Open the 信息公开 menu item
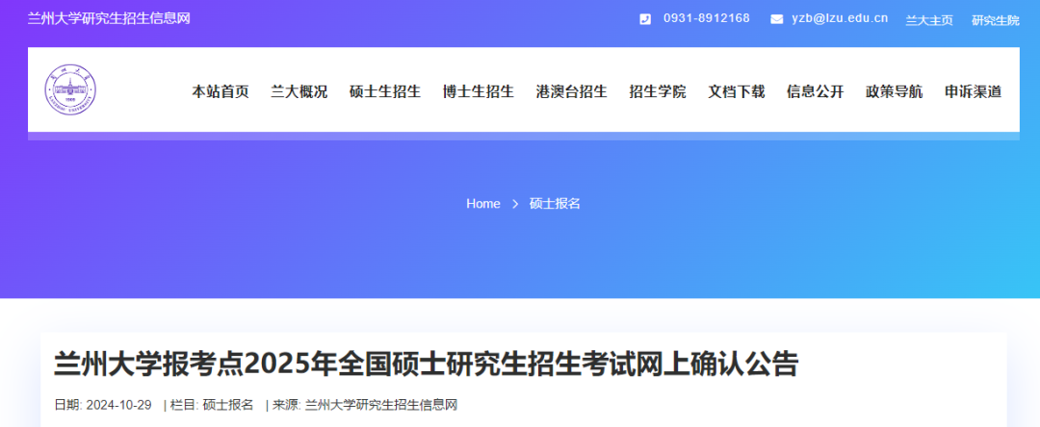The width and height of the screenshot is (1040, 427). (x=816, y=92)
